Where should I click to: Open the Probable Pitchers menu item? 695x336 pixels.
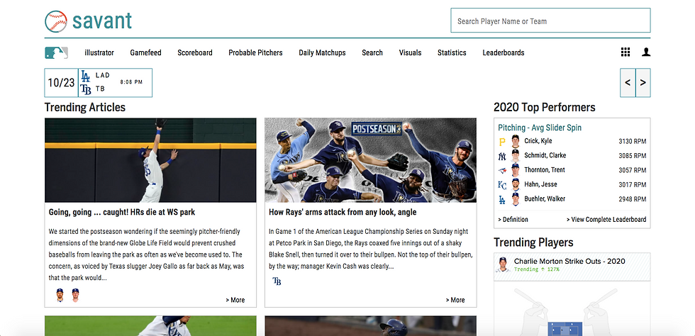[x=255, y=52]
